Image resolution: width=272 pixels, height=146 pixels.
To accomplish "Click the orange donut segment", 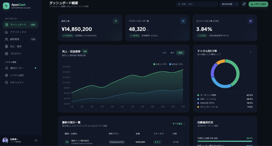I will pos(221,62).
